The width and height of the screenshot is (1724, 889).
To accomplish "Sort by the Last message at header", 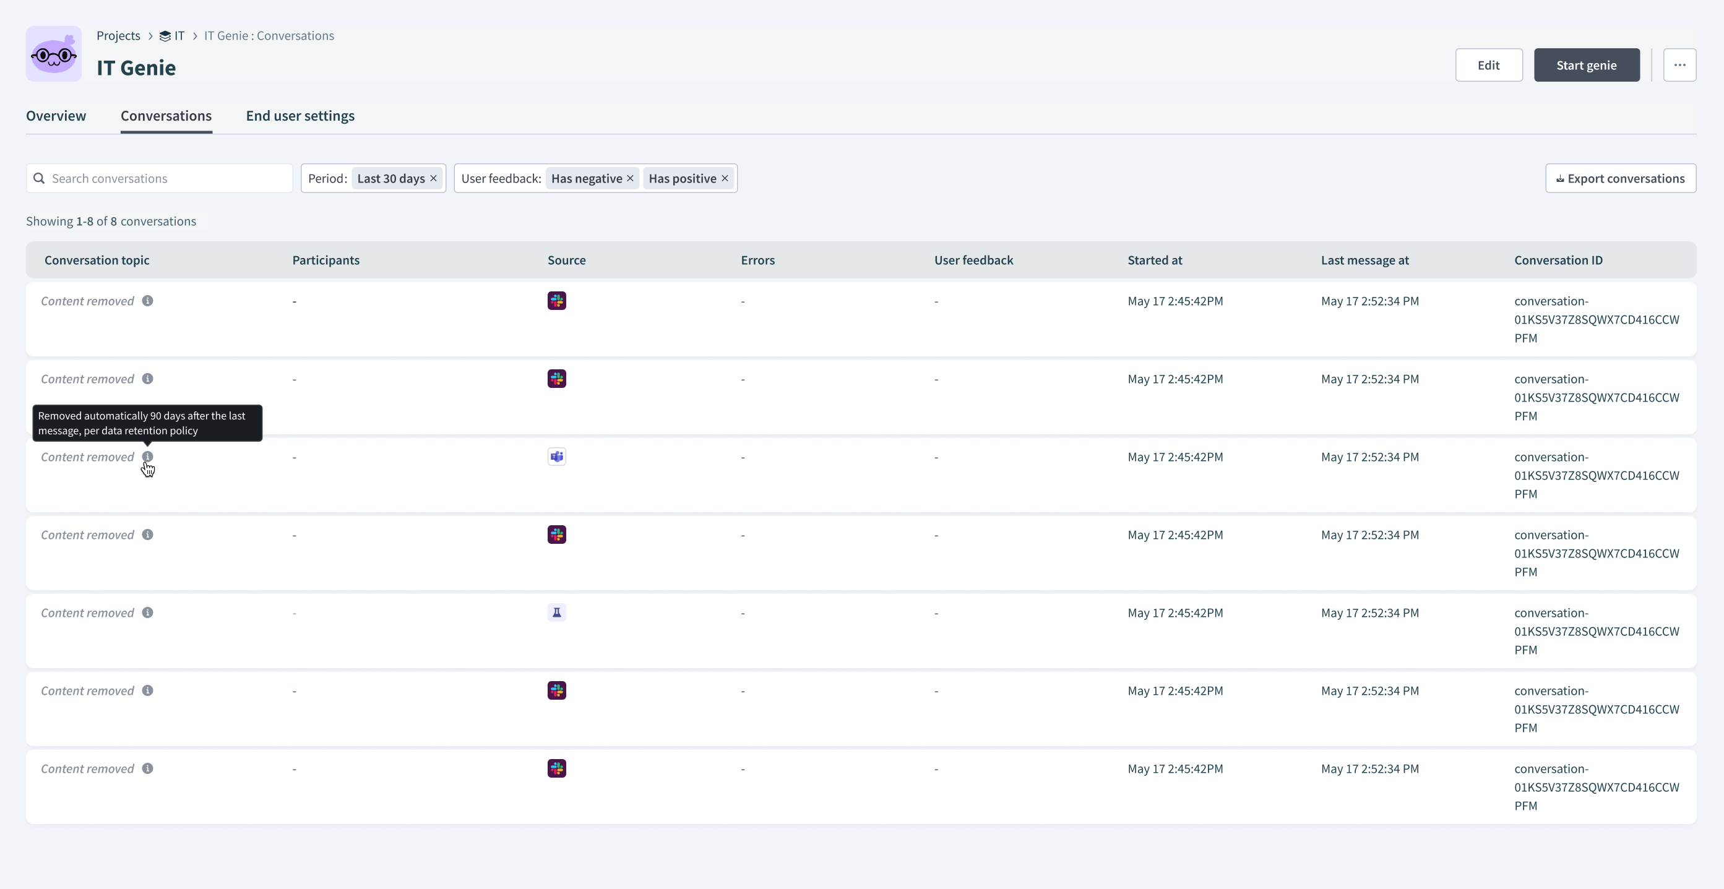I will point(1364,260).
